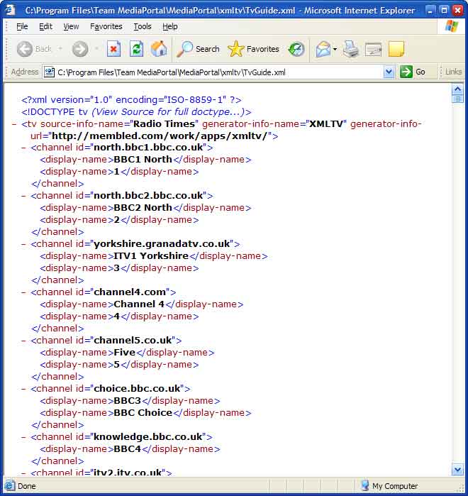This screenshot has height=496, width=468.
Task: Expand the Address bar dropdown list
Action: click(389, 72)
